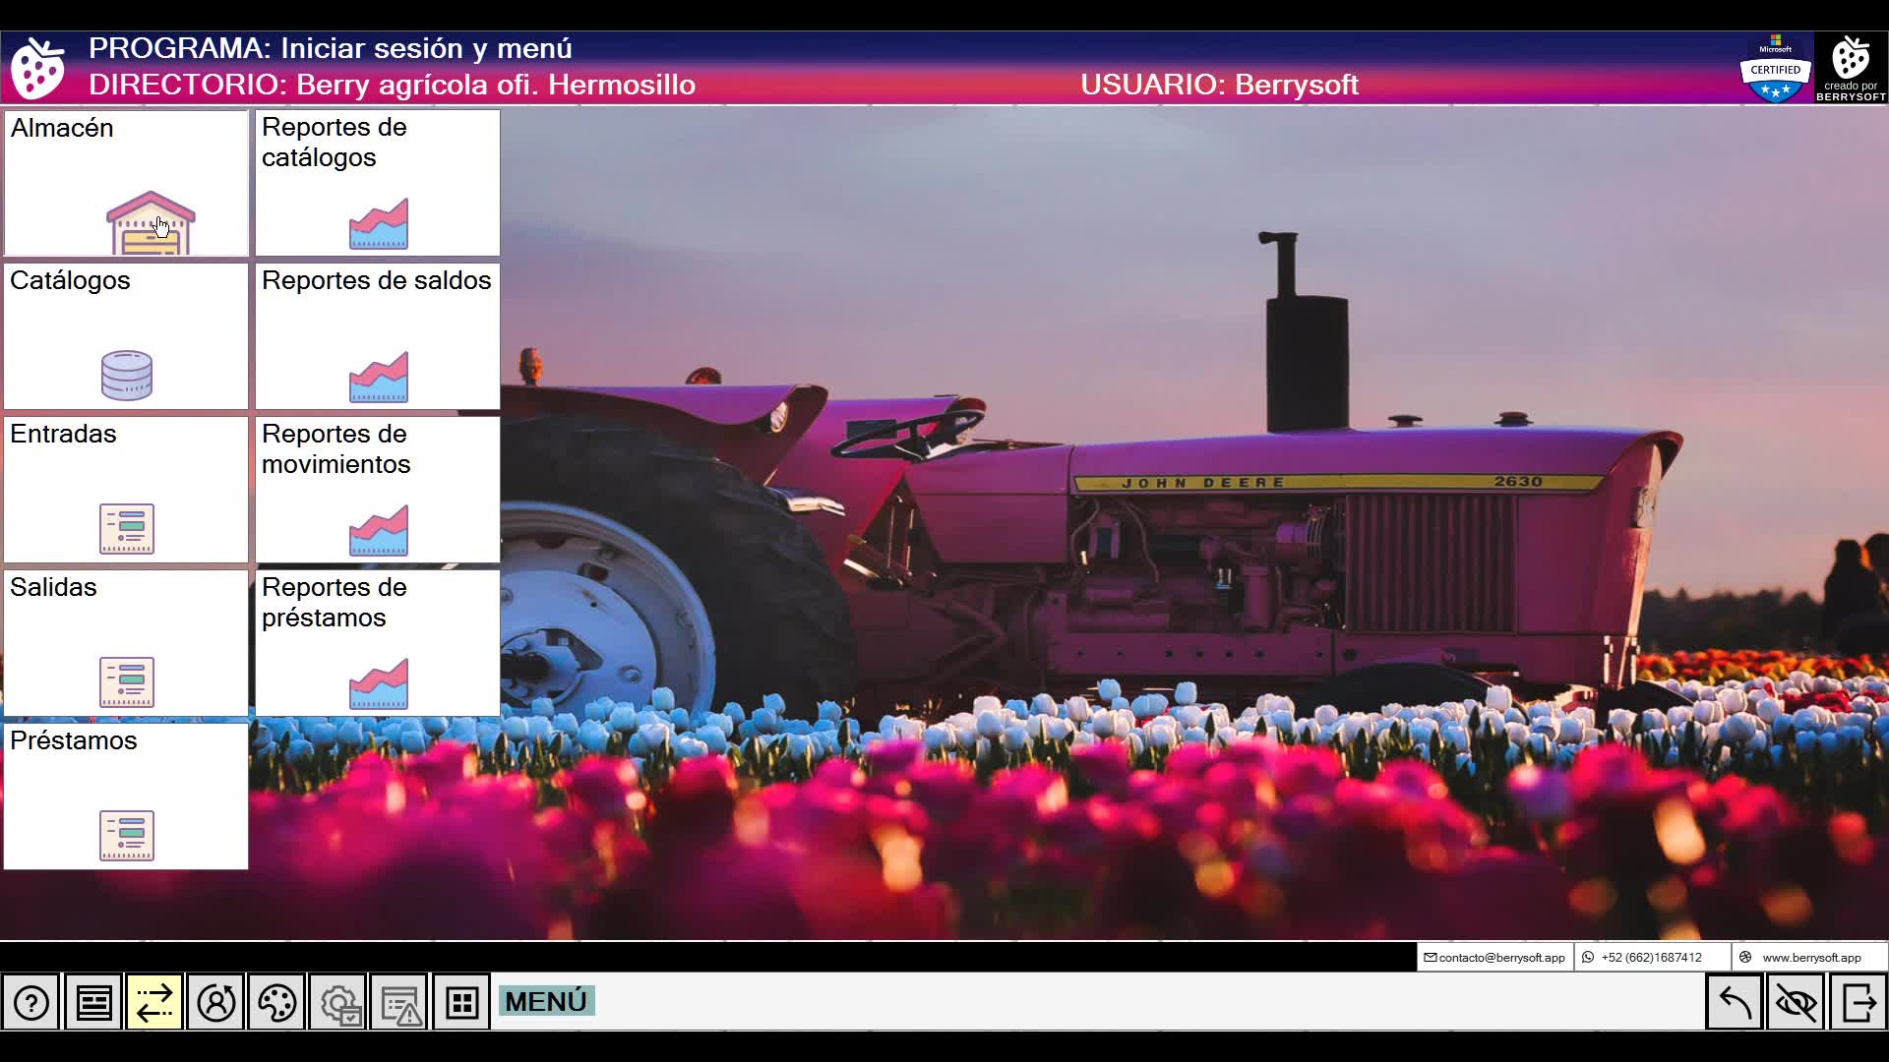Click the WhatsApp phone number link

pyautogui.click(x=1653, y=958)
